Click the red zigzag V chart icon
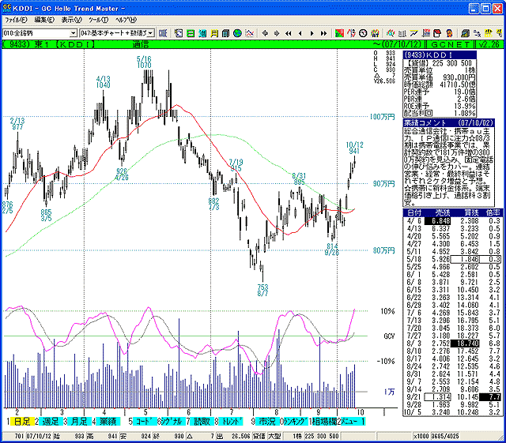This screenshot has width=506, height=443. [351, 33]
